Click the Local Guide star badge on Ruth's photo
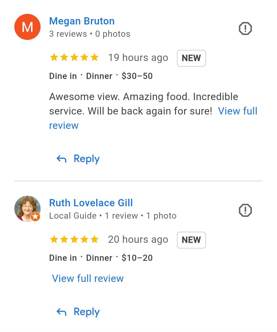Viewport: 277px width, 332px height. pos(35,217)
